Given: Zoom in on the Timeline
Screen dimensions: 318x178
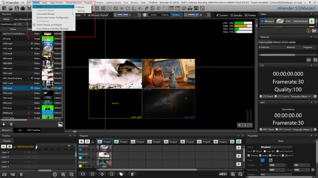Looking at the screenshot, I should [63, 175].
